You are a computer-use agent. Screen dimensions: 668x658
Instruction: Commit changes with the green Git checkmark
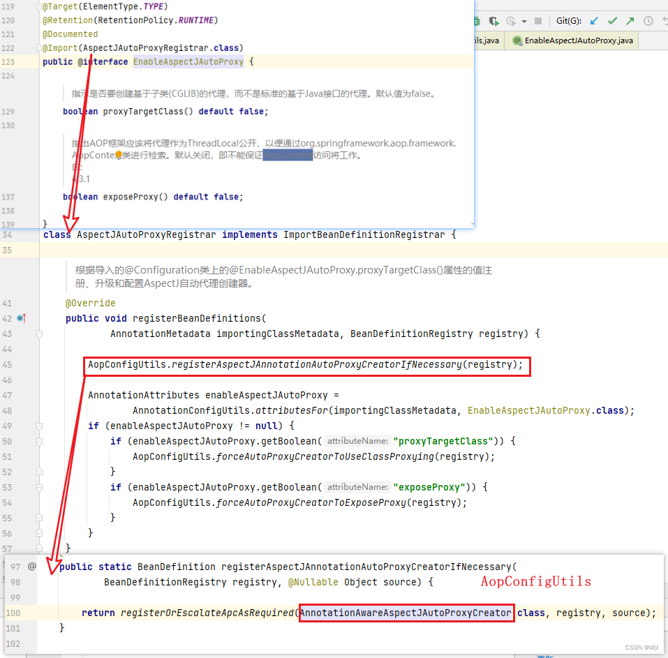[x=613, y=21]
